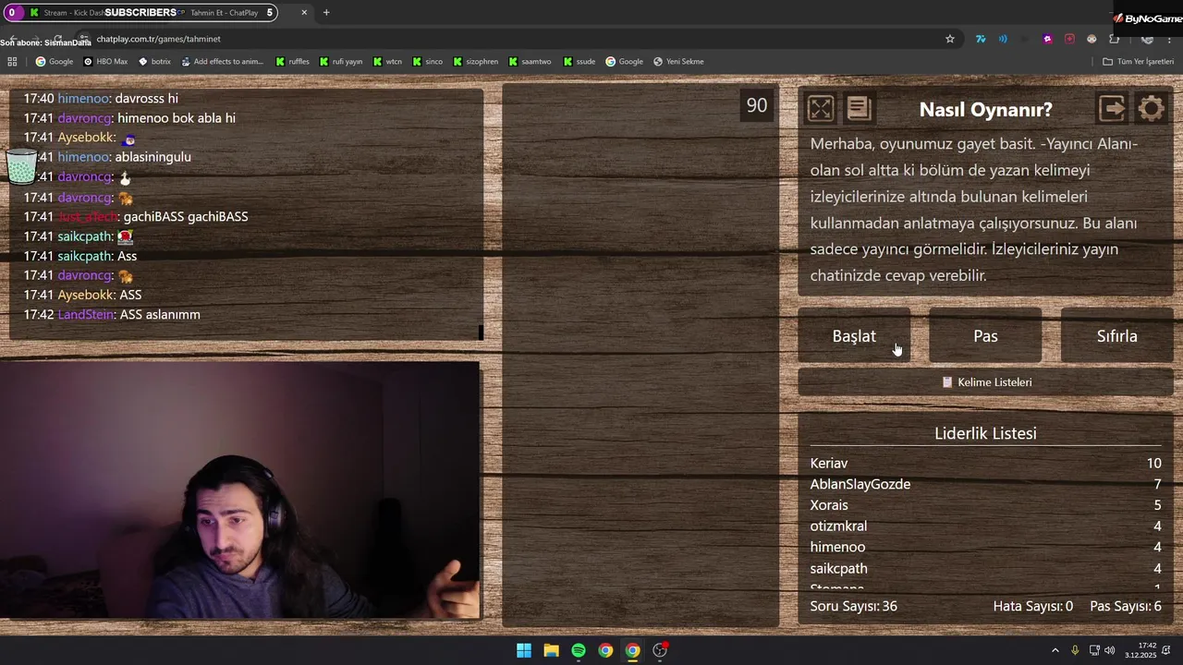The height and width of the screenshot is (665, 1183).
Task: Bookmark this page with the star icon
Action: click(949, 39)
